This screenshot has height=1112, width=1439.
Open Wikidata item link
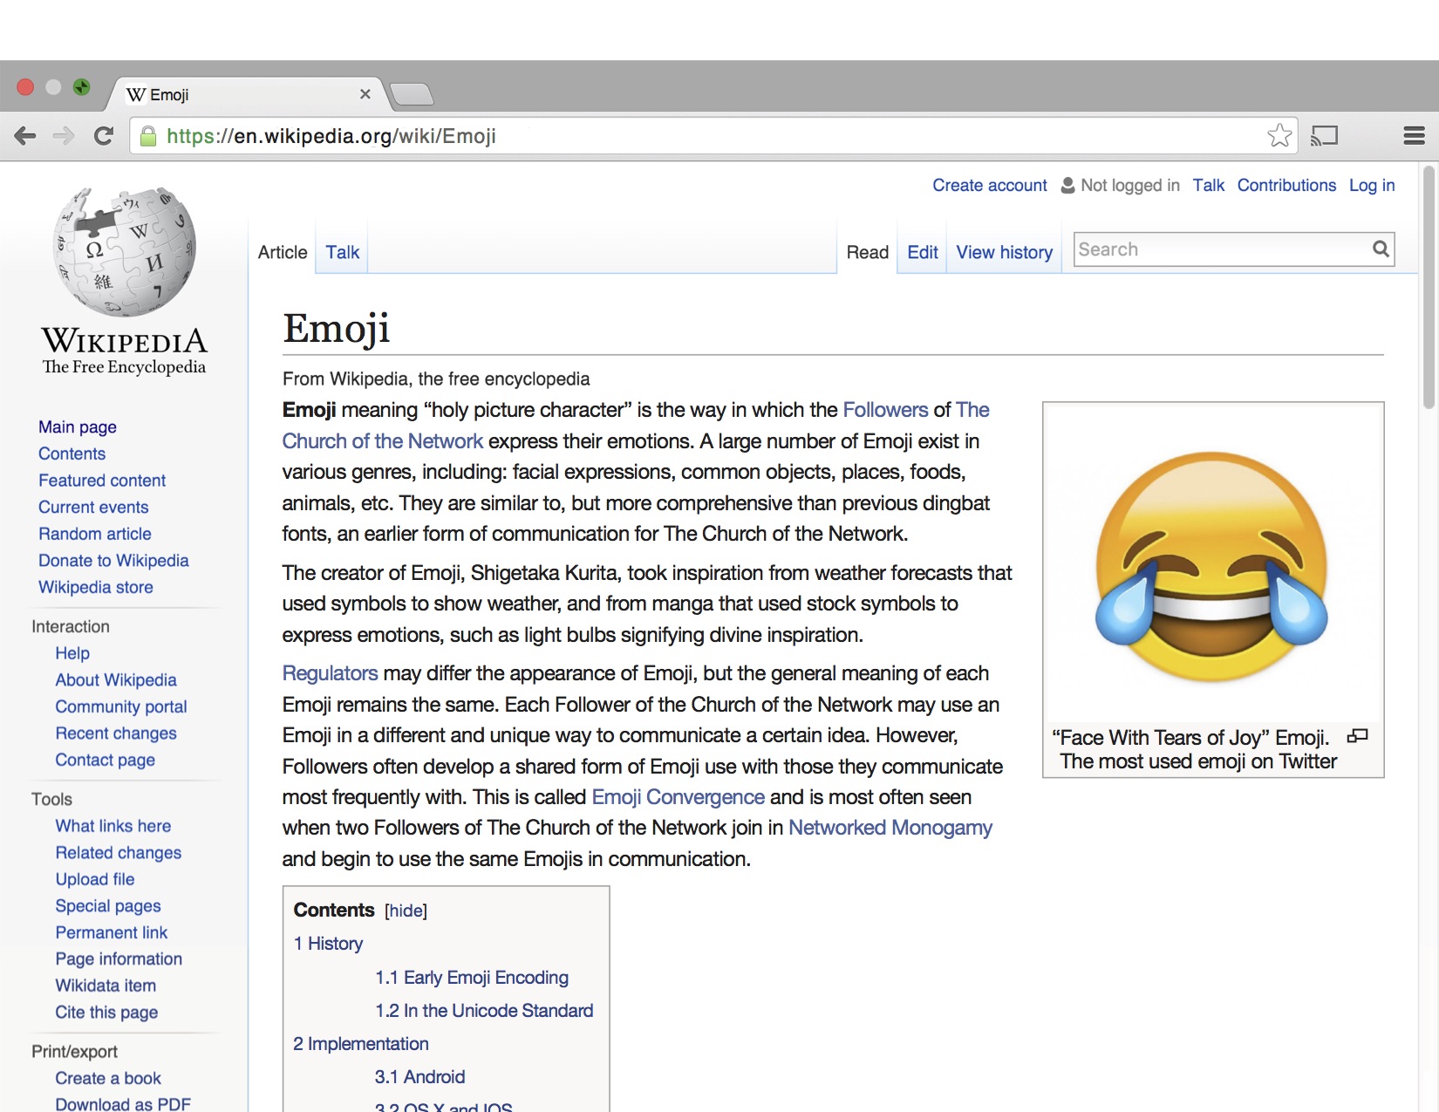click(106, 986)
